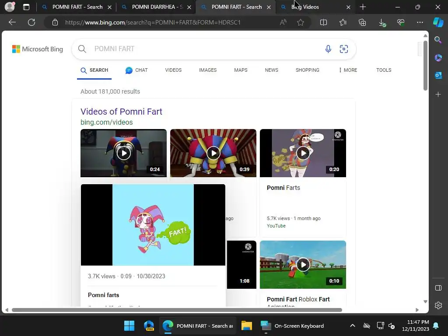Play the 0:10 Roblox video thumbnail
Viewport: 448px width, 336px height.
(x=303, y=265)
